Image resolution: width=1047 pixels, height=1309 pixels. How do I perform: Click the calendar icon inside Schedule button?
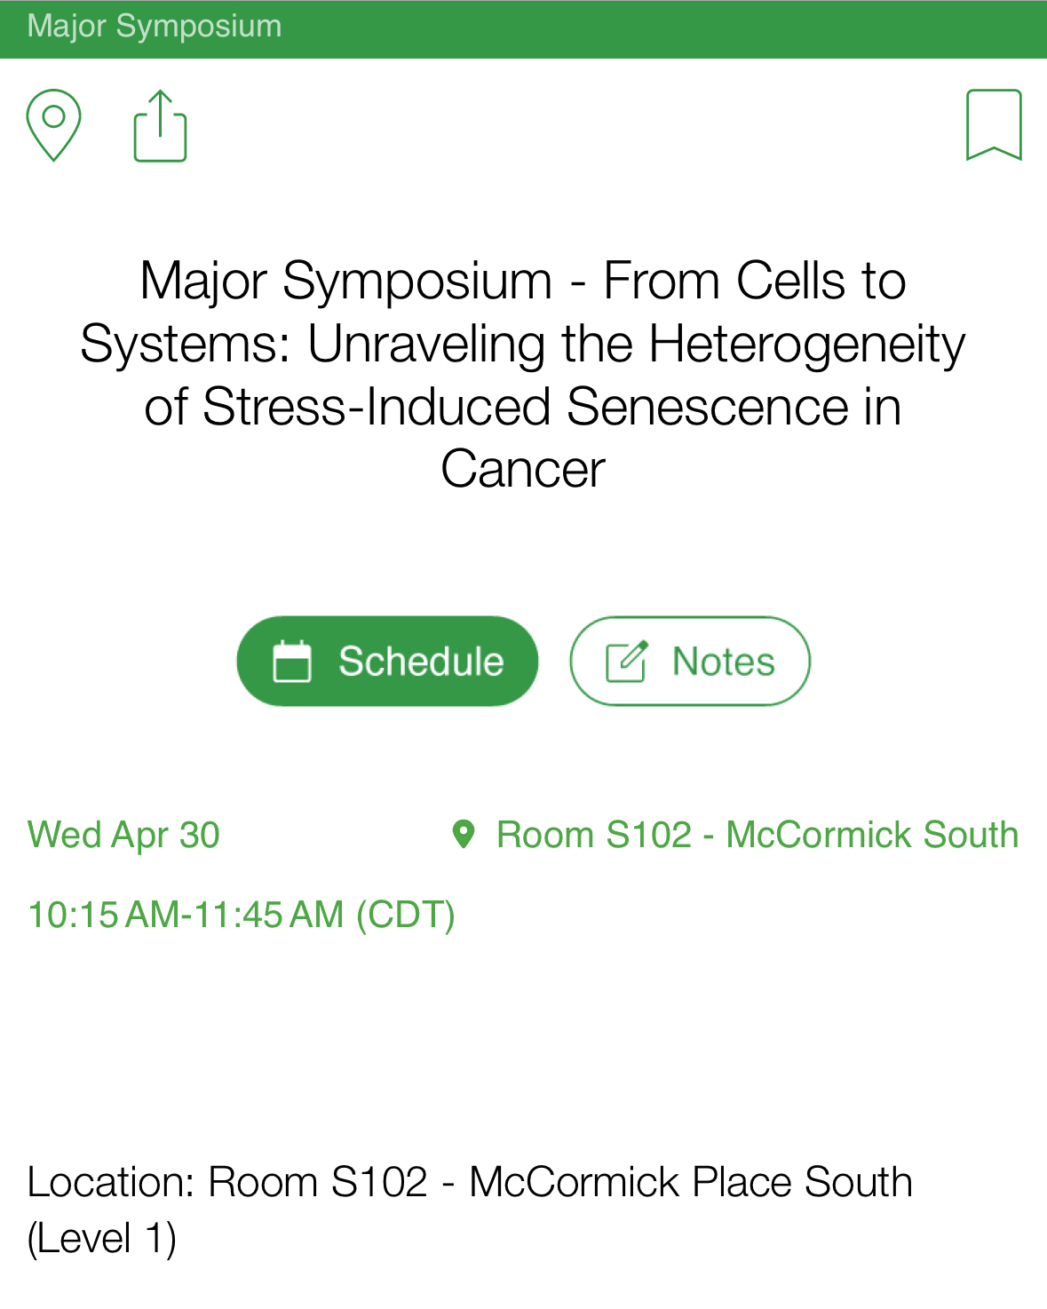pyautogui.click(x=292, y=662)
